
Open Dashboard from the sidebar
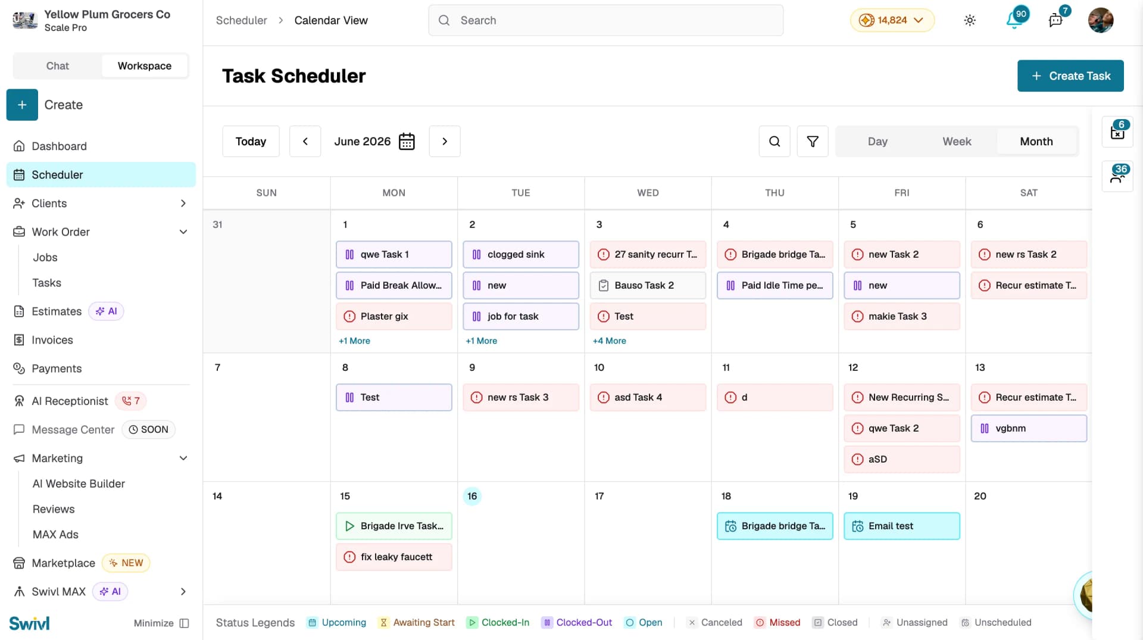tap(101, 146)
